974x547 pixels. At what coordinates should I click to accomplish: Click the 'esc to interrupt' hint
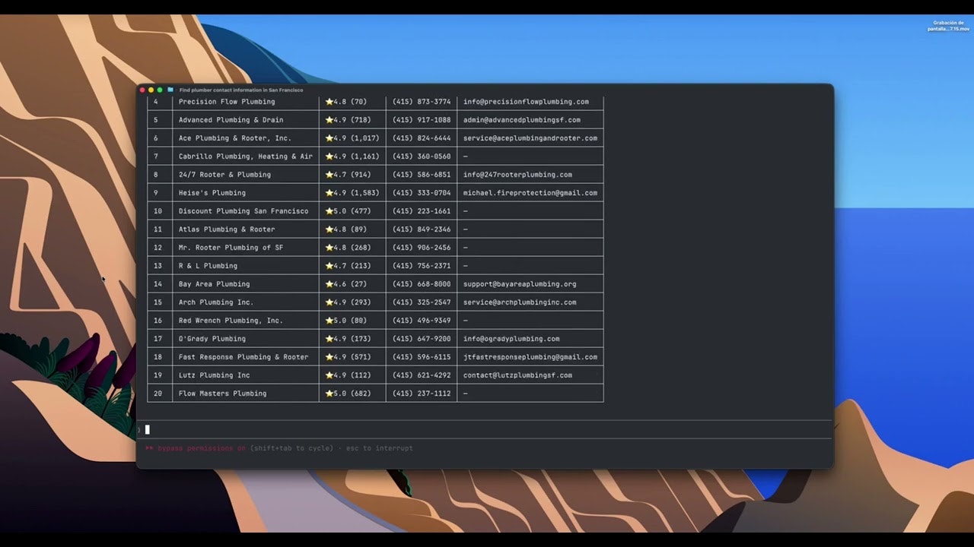click(380, 448)
